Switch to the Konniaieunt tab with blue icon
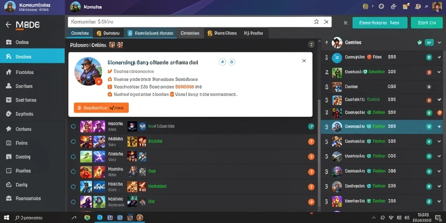This screenshot has width=446, height=223. [150, 33]
